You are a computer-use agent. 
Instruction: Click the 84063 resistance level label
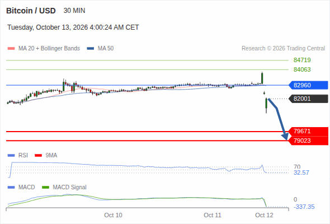[302, 69]
